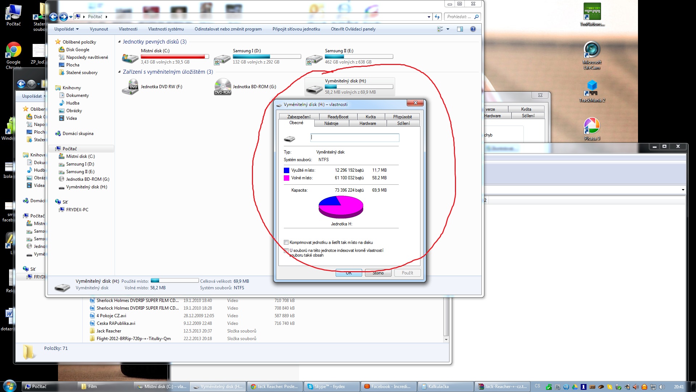Click the Jednotka BD-ROM (G:) disc icon

tap(222, 87)
